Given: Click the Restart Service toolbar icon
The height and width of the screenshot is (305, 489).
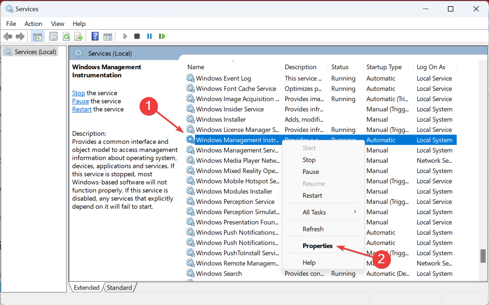Looking at the screenshot, I should [162, 36].
